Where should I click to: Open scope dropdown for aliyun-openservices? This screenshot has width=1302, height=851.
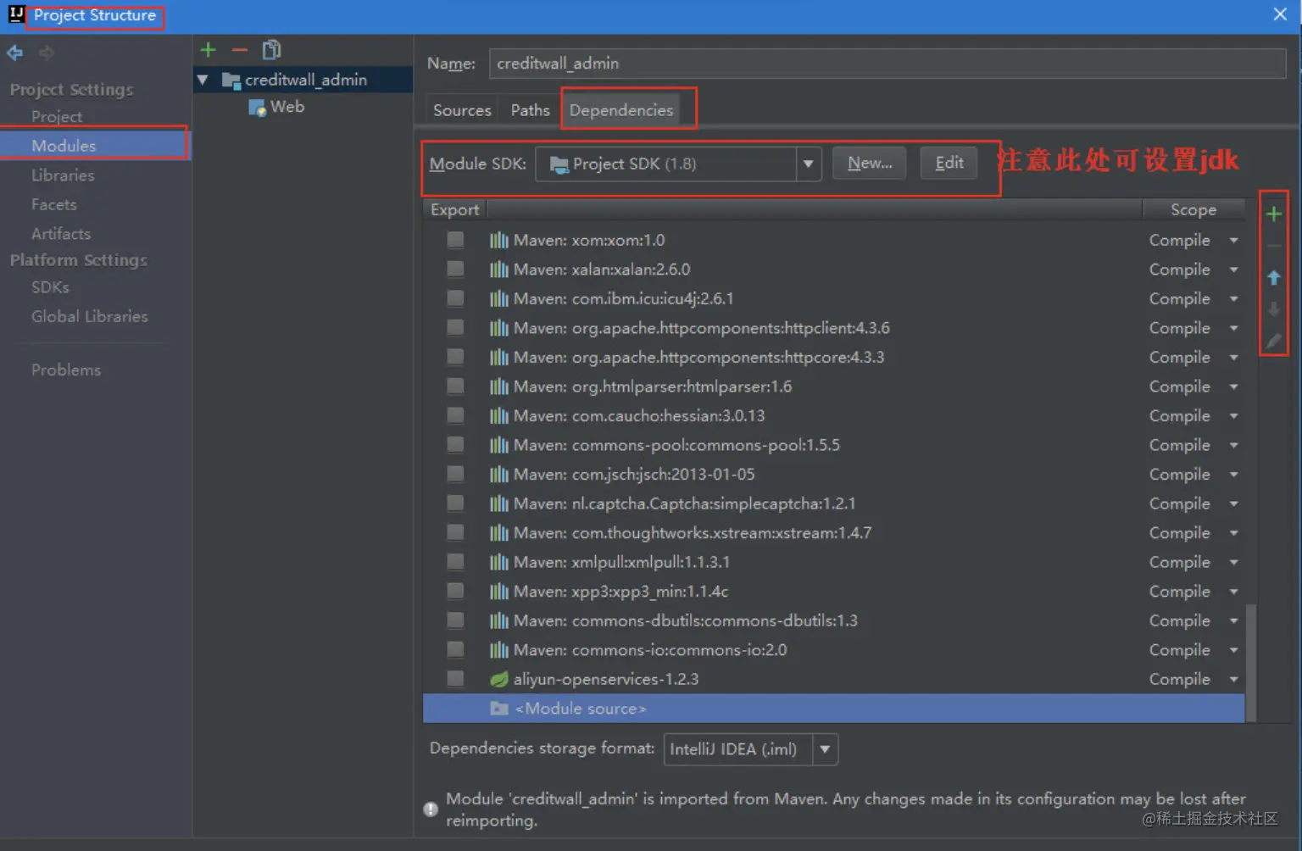pyautogui.click(x=1234, y=680)
